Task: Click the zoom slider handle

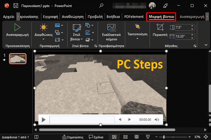Action: pos(164,137)
